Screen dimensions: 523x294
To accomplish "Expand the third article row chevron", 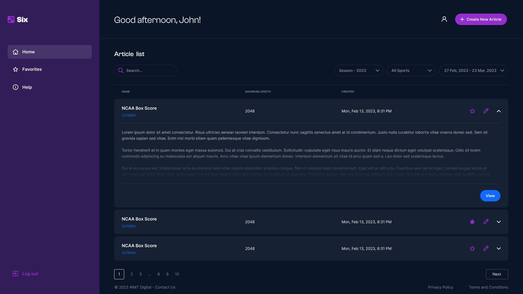I will (x=498, y=249).
